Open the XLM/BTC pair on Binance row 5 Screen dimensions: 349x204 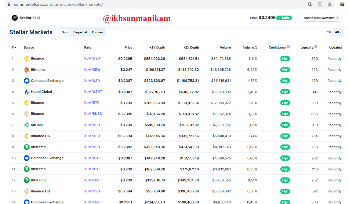tap(92, 103)
